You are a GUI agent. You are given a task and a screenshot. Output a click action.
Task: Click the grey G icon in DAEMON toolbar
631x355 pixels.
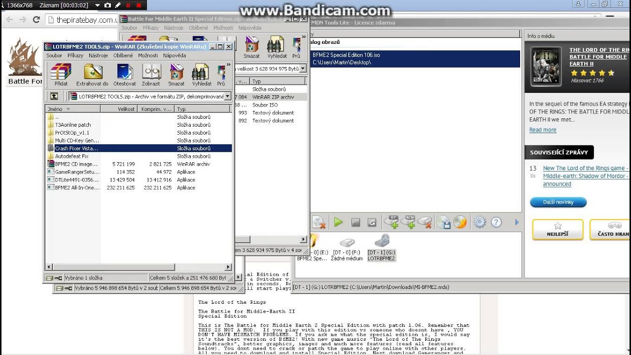(x=372, y=223)
